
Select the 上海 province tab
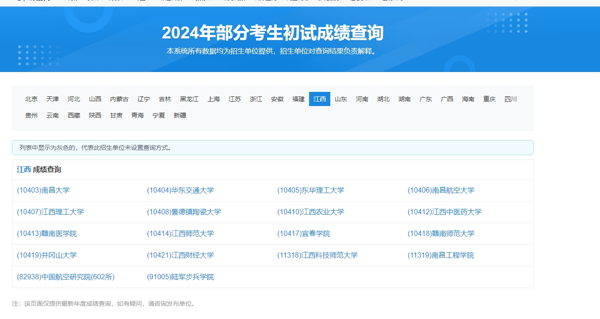point(214,99)
